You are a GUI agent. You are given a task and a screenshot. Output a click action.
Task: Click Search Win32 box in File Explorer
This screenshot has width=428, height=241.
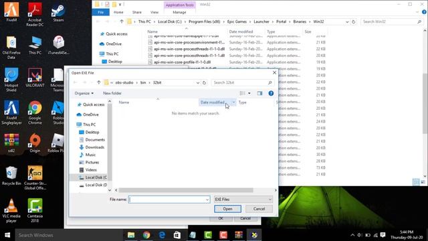click(x=392, y=21)
